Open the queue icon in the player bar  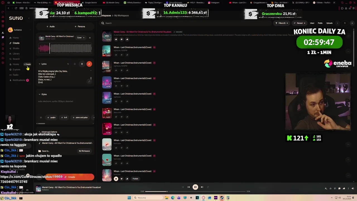326,188
